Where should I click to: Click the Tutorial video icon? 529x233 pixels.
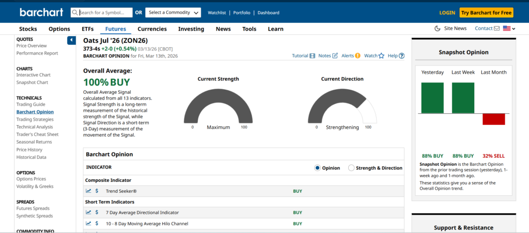pos(312,56)
